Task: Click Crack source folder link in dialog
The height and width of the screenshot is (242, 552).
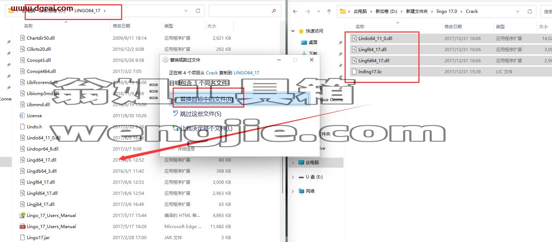Action: tap(212, 73)
